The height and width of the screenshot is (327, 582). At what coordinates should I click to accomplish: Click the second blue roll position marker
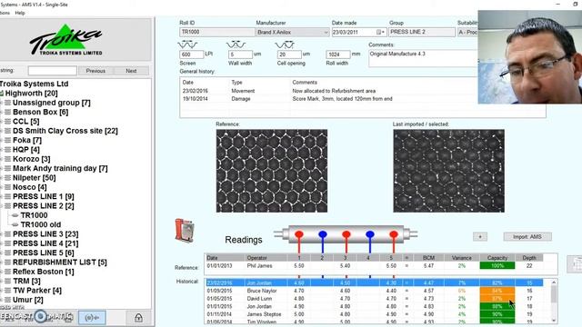323,234
